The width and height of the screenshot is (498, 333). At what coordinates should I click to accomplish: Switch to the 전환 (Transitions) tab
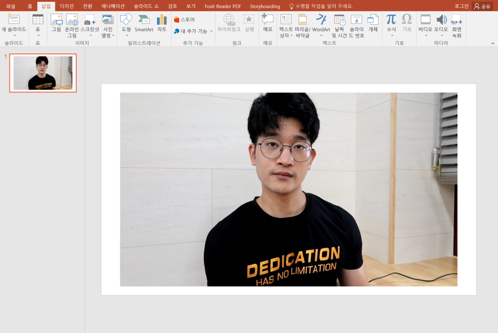click(87, 6)
